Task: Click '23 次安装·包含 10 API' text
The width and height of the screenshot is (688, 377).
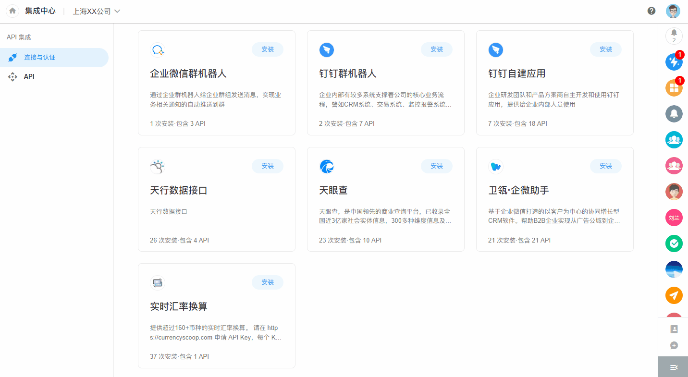Action: 350,240
